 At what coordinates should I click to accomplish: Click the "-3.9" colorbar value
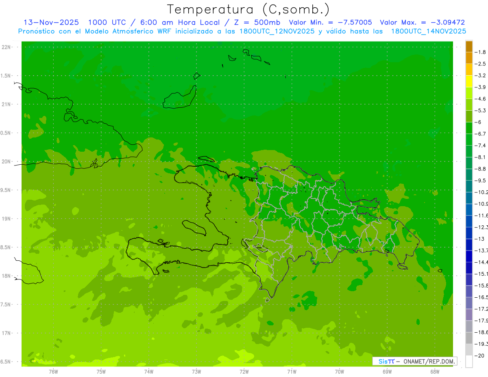[480, 87]
